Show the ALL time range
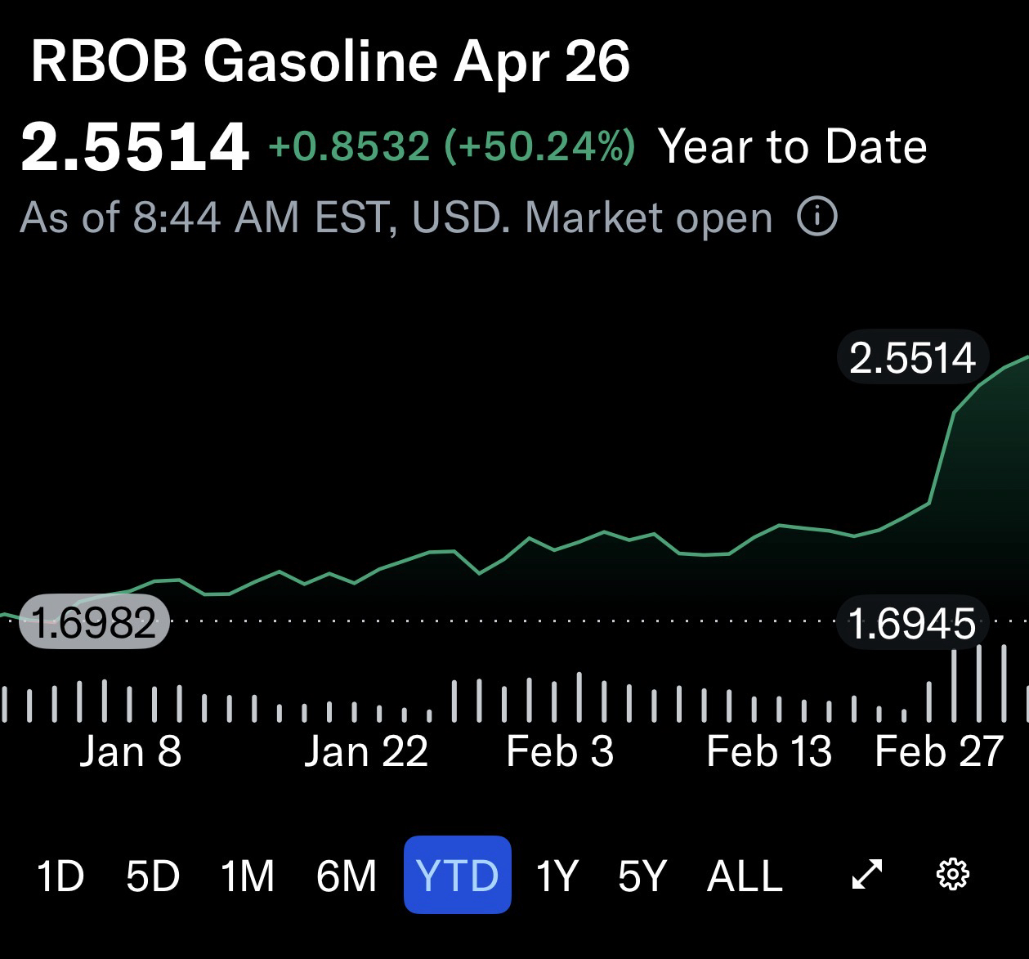 point(745,876)
